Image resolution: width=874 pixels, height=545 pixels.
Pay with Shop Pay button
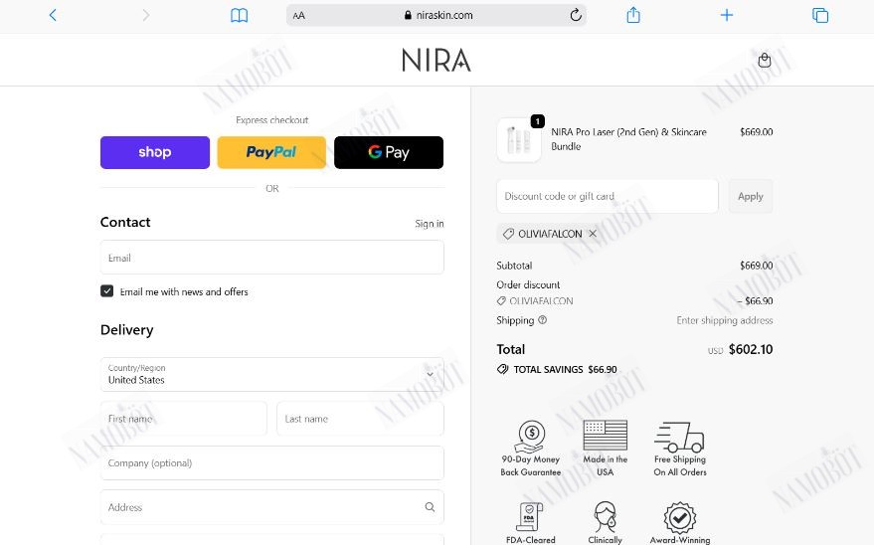tap(155, 152)
